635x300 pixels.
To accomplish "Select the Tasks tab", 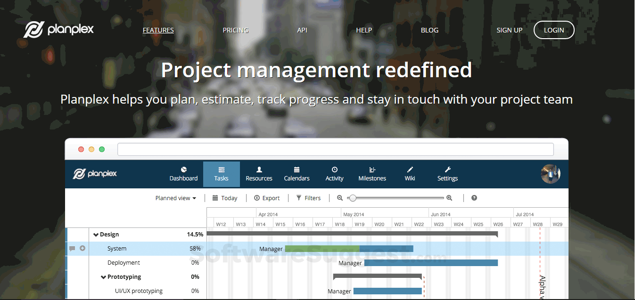I will 221,174.
